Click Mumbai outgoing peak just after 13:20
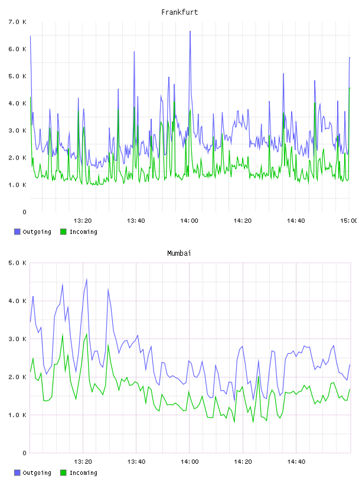The image size is (359, 482). pos(87,279)
